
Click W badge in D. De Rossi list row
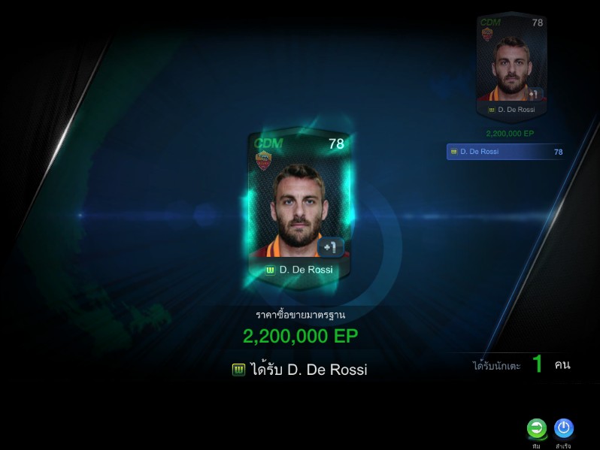pos(454,152)
